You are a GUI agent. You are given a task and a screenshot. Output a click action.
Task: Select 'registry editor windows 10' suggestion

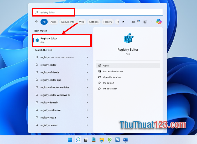pos(55,95)
